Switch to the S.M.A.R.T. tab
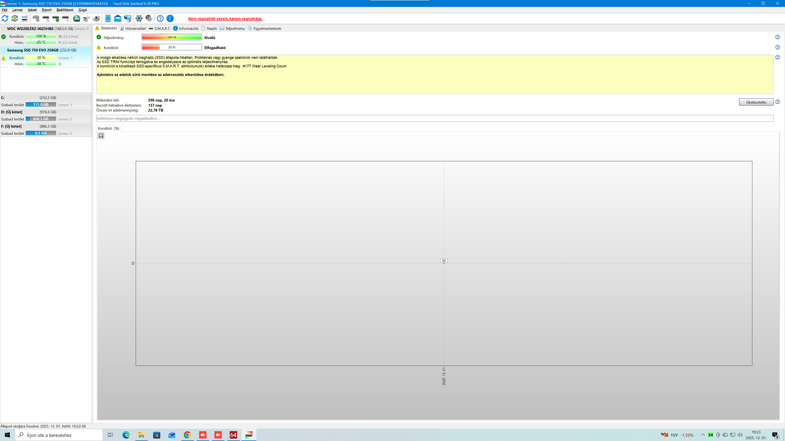Screen dimensions: 785x441 (x=160, y=28)
